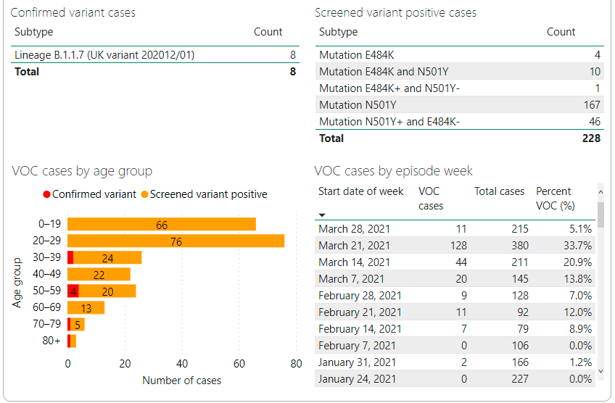Click red Confirmed variant legend marker

pos(46,194)
